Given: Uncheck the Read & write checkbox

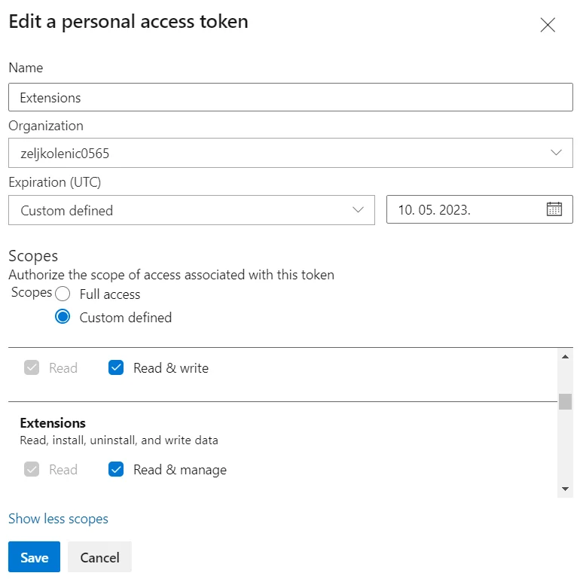Looking at the screenshot, I should click(116, 368).
